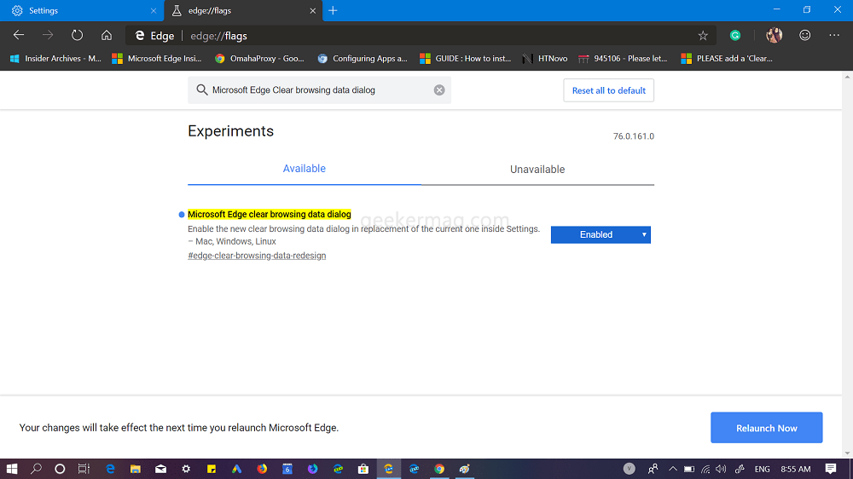Screen dimensions: 853x479
Task: Click the Experiments heading
Action: coord(230,131)
